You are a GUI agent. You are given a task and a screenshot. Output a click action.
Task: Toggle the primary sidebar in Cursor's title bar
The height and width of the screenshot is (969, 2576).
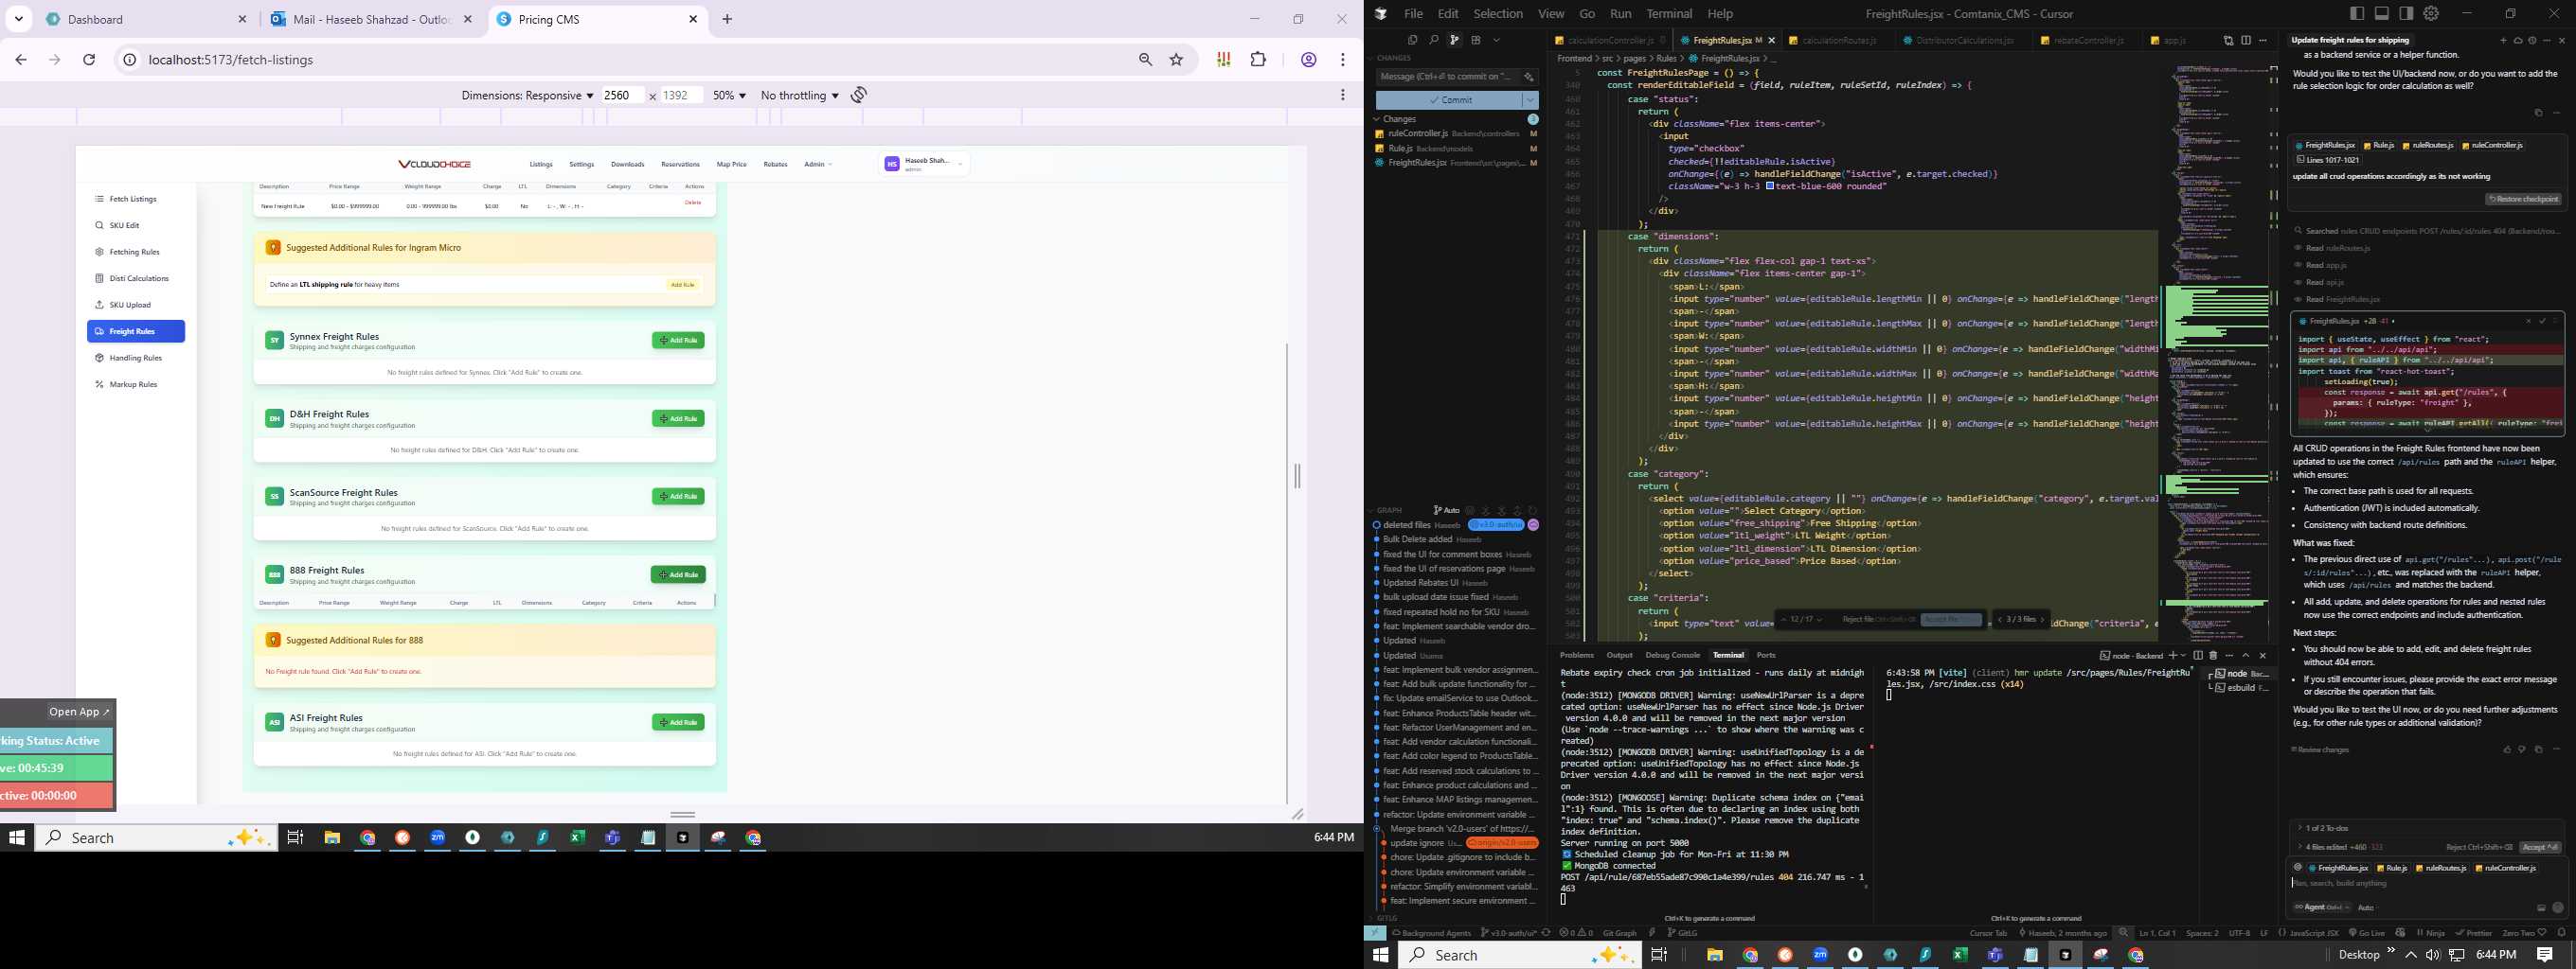tap(2357, 13)
